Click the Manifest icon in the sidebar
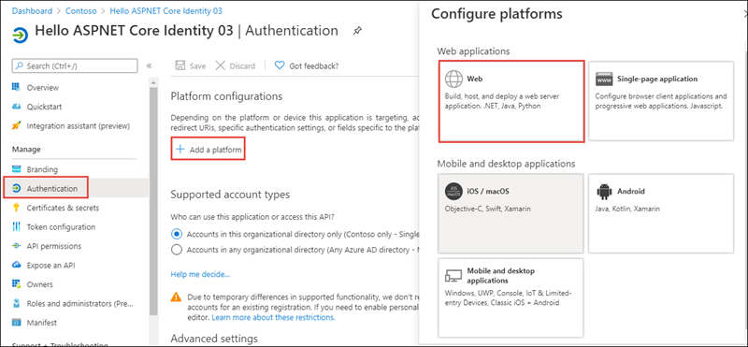Screen dimensions: 748x347 point(17,323)
